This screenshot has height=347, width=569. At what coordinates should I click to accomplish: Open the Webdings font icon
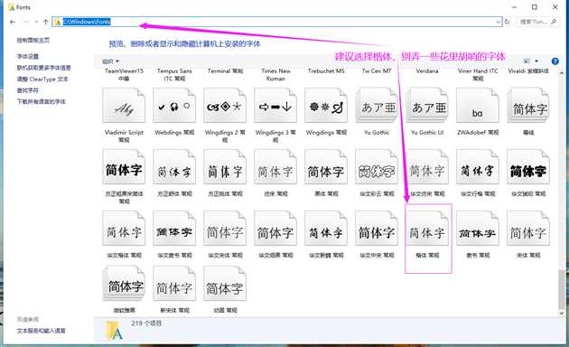[174, 106]
